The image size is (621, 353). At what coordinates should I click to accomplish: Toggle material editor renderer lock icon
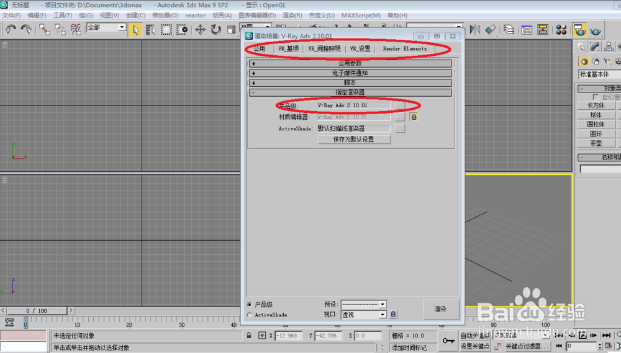tap(414, 117)
